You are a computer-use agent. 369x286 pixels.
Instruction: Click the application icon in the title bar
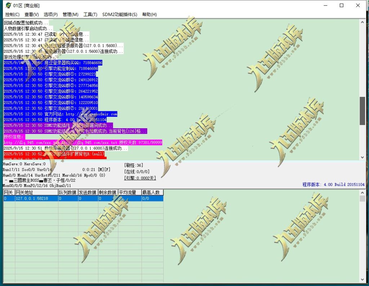pos(8,5)
